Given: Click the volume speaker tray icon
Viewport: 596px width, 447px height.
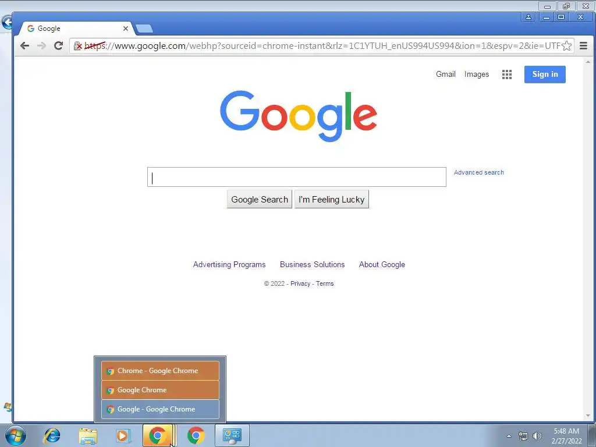Looking at the screenshot, I should [537, 436].
